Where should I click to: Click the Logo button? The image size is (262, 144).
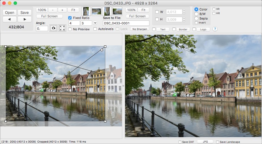click(x=203, y=29)
